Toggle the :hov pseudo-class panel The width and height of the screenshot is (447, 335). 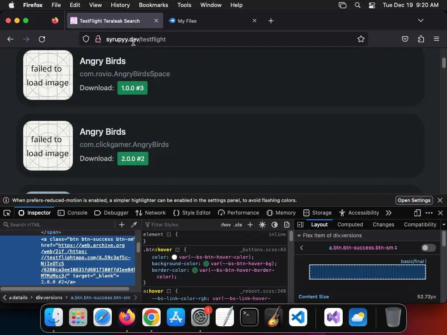tap(226, 225)
